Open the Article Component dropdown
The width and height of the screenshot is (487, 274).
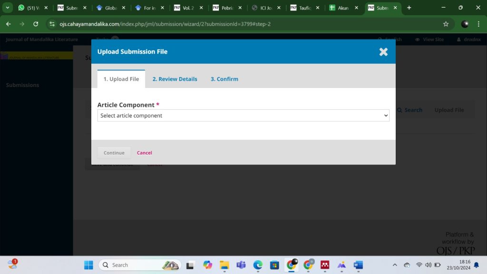point(243,116)
